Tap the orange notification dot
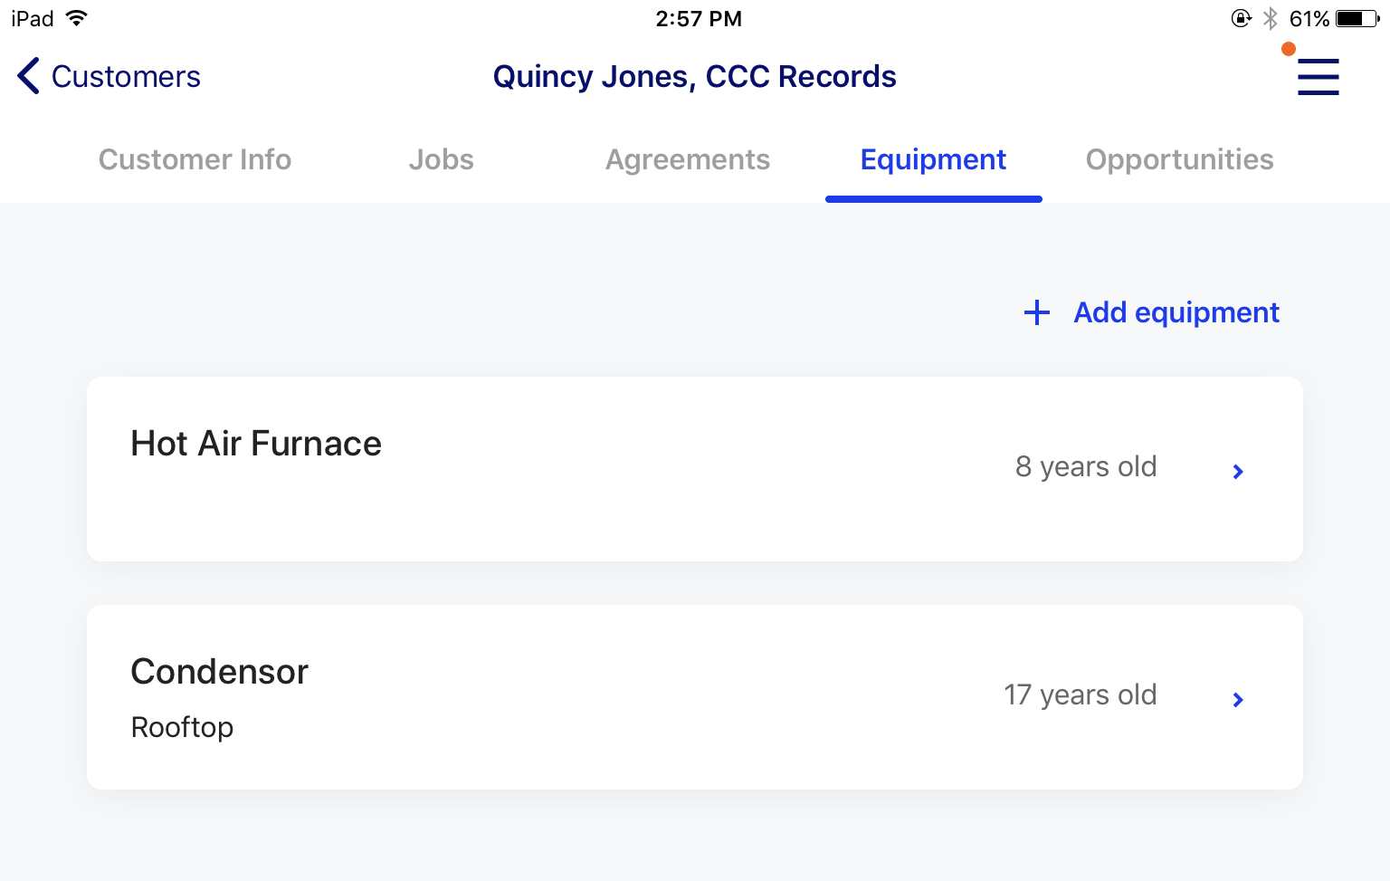Image resolution: width=1390 pixels, height=881 pixels. tap(1288, 49)
